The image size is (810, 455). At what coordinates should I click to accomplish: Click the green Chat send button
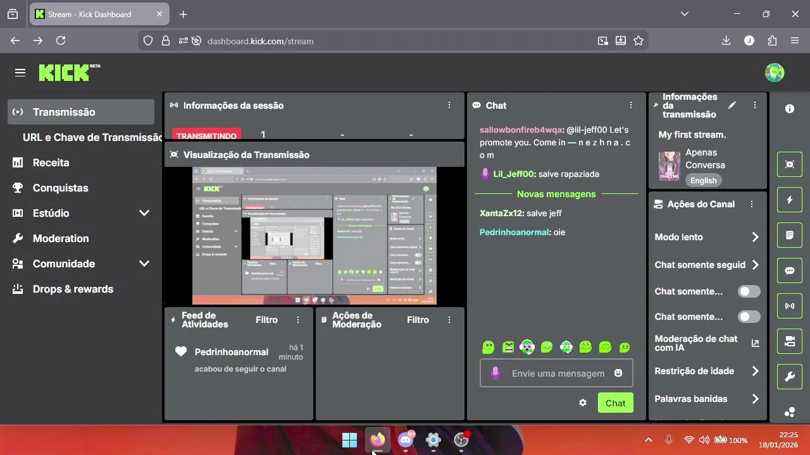point(615,403)
